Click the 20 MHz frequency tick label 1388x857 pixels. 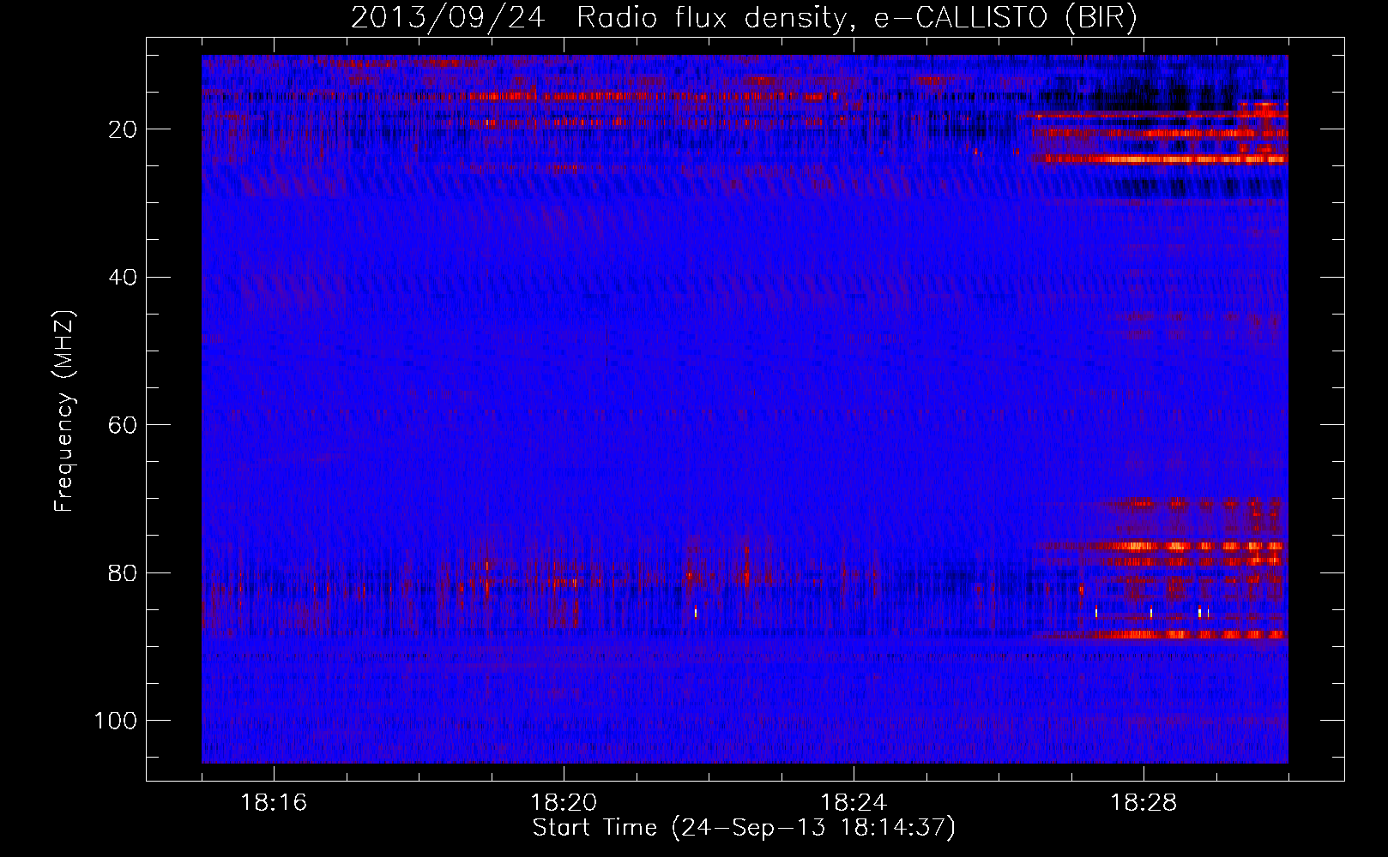click(124, 129)
